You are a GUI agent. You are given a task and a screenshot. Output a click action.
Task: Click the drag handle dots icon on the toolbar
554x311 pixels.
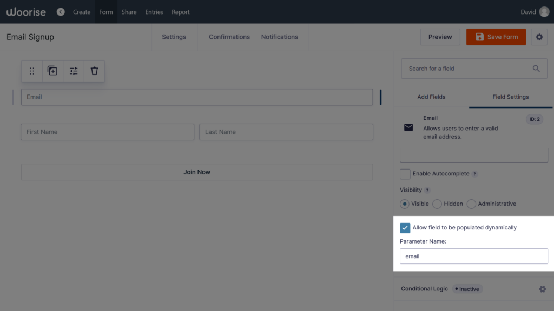(x=31, y=71)
